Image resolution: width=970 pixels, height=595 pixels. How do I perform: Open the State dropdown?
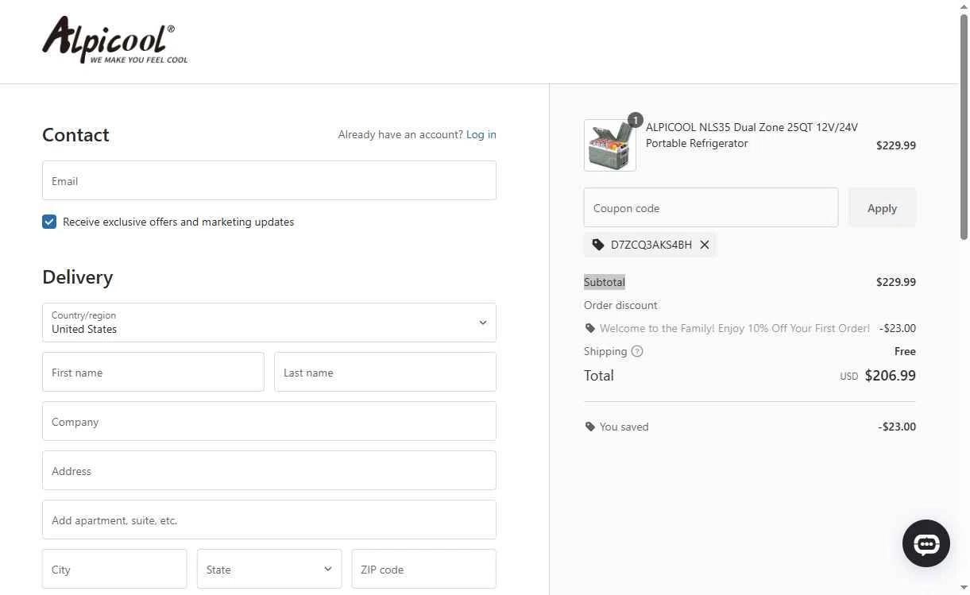coord(269,569)
